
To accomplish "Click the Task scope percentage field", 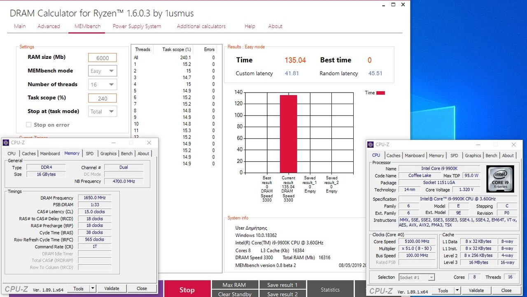I will point(103,98).
